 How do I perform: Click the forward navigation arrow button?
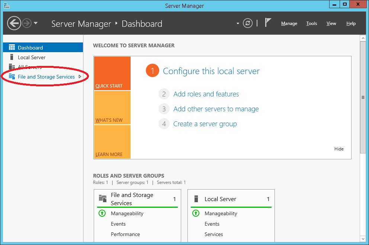click(x=26, y=23)
